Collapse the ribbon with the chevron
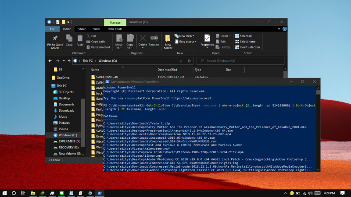 coord(279,29)
